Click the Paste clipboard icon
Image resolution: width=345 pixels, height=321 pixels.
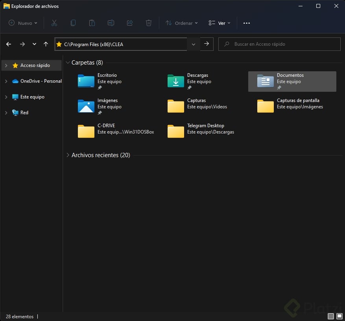(x=92, y=23)
